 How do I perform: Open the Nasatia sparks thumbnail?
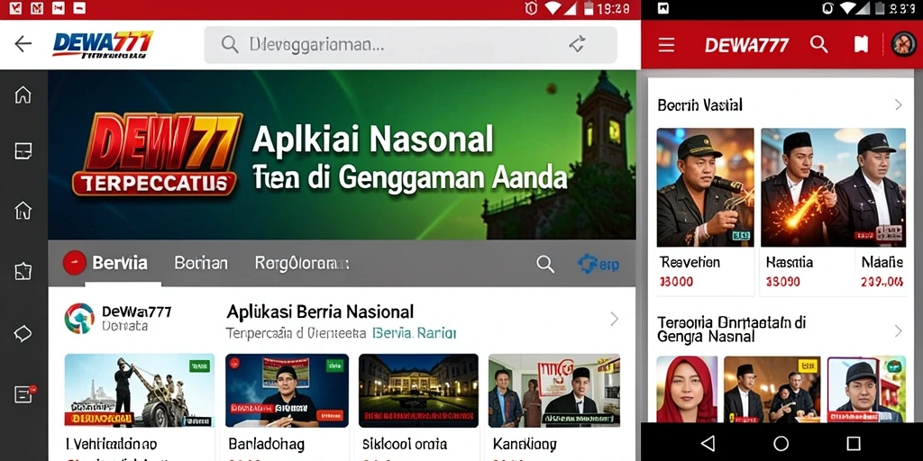pyautogui.click(x=833, y=187)
